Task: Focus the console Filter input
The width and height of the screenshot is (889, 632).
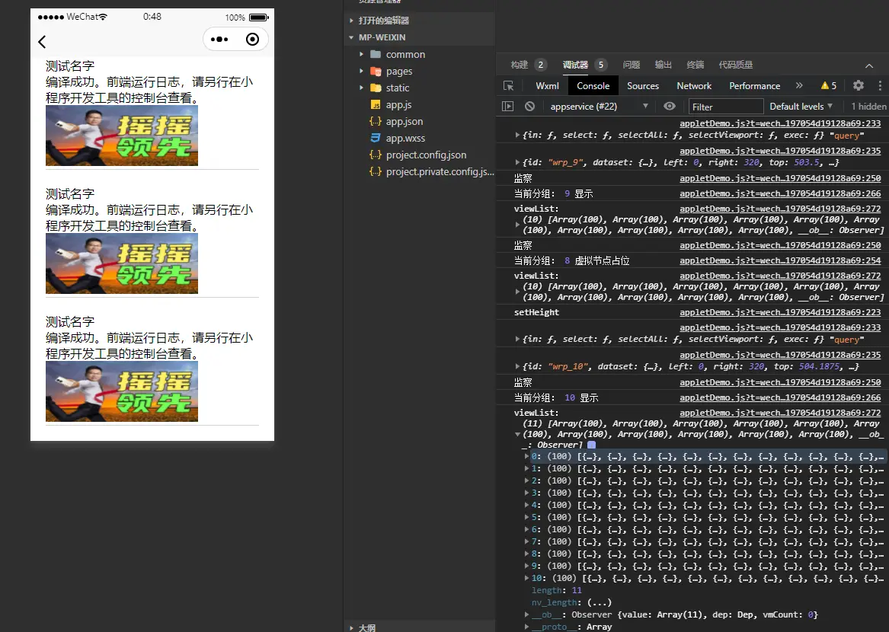Action: (726, 107)
